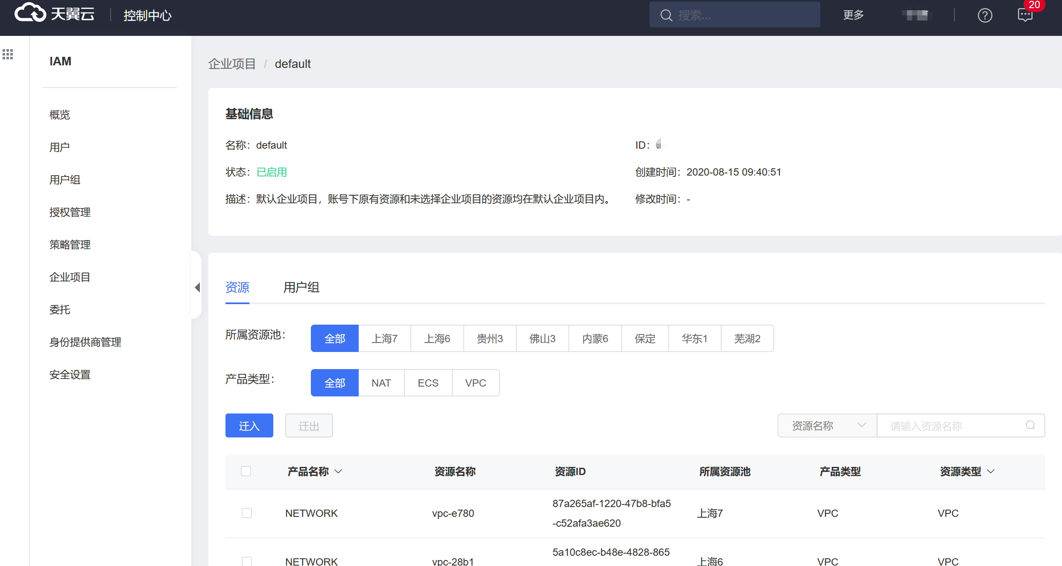This screenshot has width=1062, height=566.
Task: Click the 迁出 button
Action: pos(309,425)
